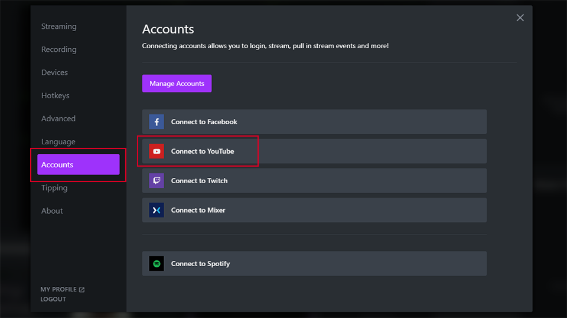
Task: Switch to Advanced settings
Action: pyautogui.click(x=58, y=118)
